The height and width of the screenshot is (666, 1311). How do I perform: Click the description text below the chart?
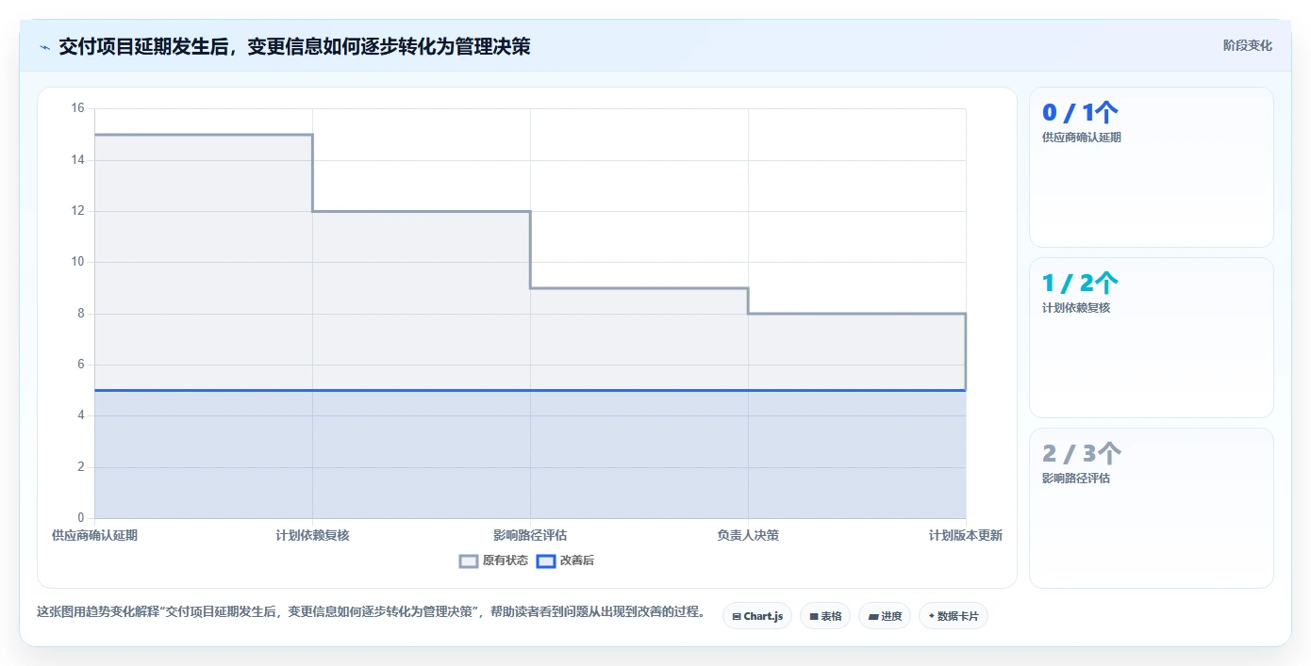[372, 612]
